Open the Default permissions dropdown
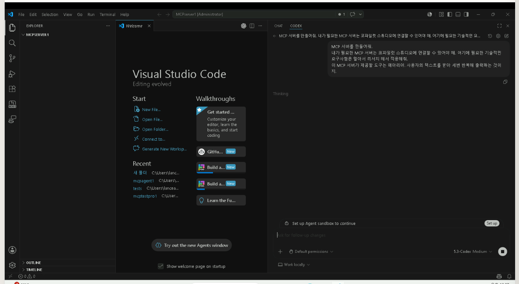Image resolution: width=519 pixels, height=284 pixels. (311, 252)
